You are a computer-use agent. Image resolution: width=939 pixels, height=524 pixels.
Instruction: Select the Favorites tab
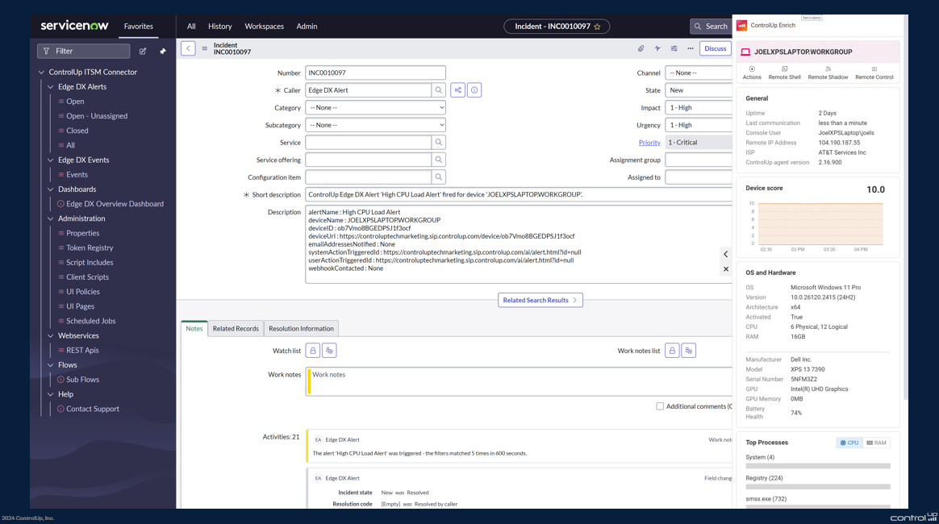138,27
